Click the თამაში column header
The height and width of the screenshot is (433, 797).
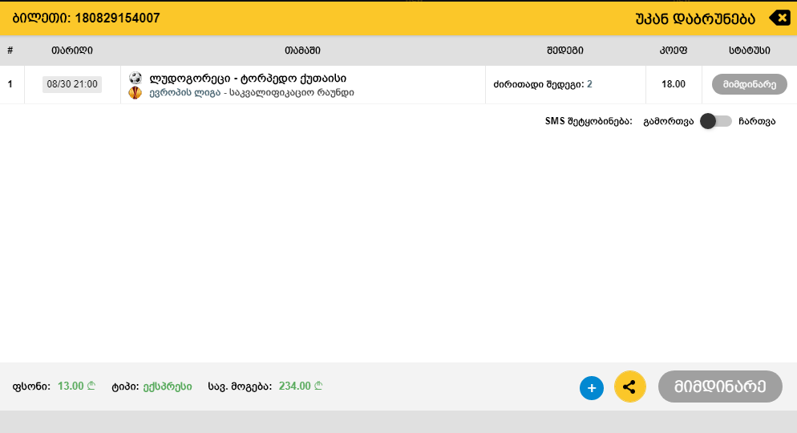tap(302, 51)
